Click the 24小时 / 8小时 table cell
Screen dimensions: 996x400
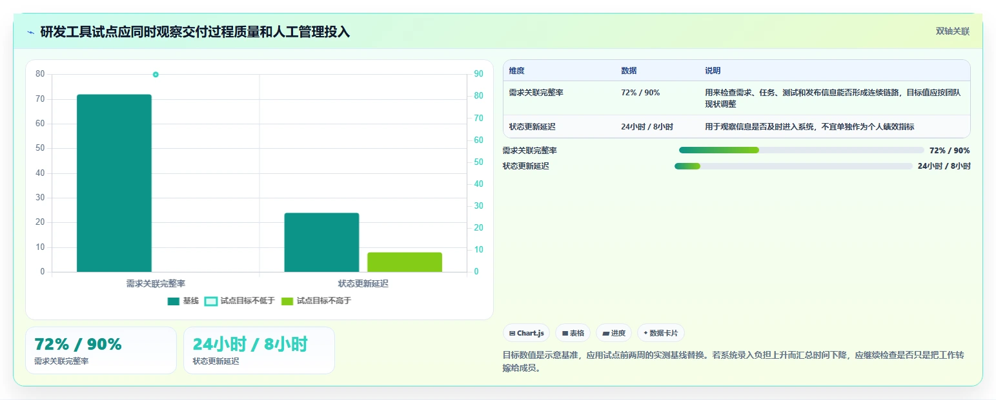click(647, 127)
